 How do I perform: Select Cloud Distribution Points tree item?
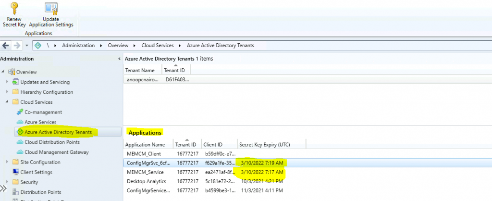(52, 142)
